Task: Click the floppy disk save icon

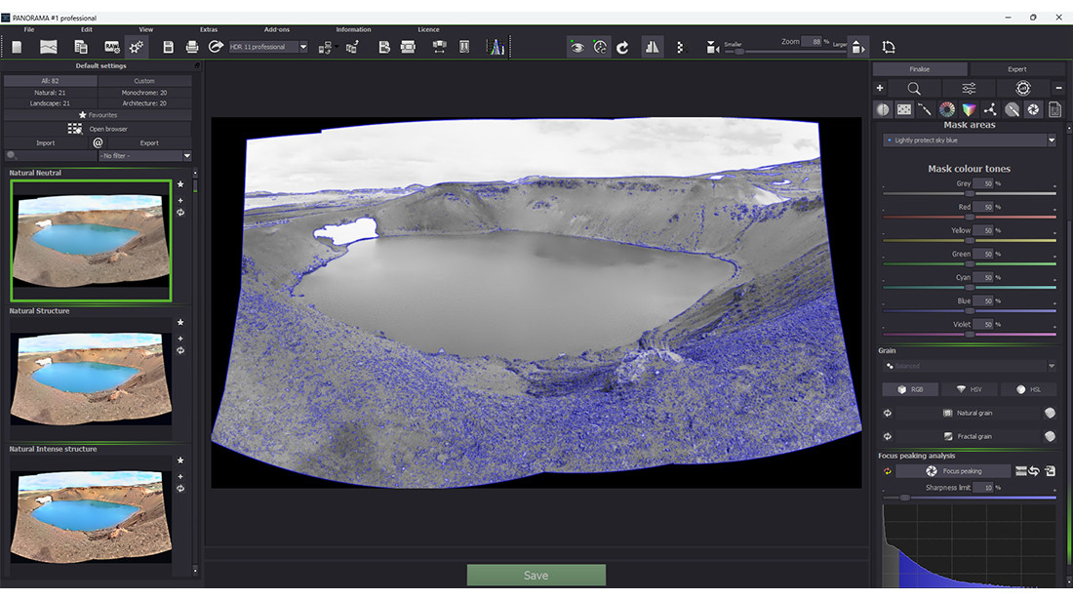Action: 168,47
